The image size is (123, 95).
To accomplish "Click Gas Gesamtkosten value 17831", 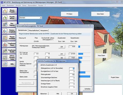I will (x=72, y=58).
